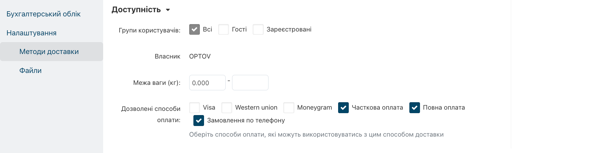Viewport: 615px width, 153px height.
Task: Open Бухгалтерський облік in sidebar
Action: (44, 14)
